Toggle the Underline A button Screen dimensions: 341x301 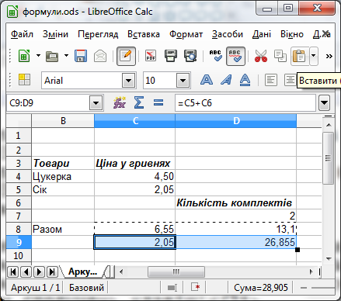(245, 80)
